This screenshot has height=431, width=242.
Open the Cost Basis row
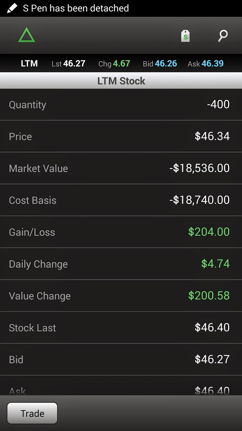(x=121, y=200)
